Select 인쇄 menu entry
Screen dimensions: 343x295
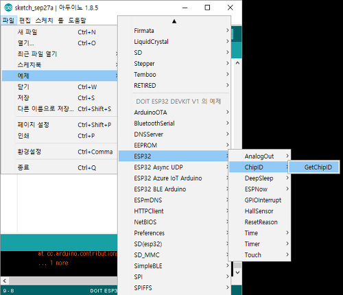(x=60, y=136)
